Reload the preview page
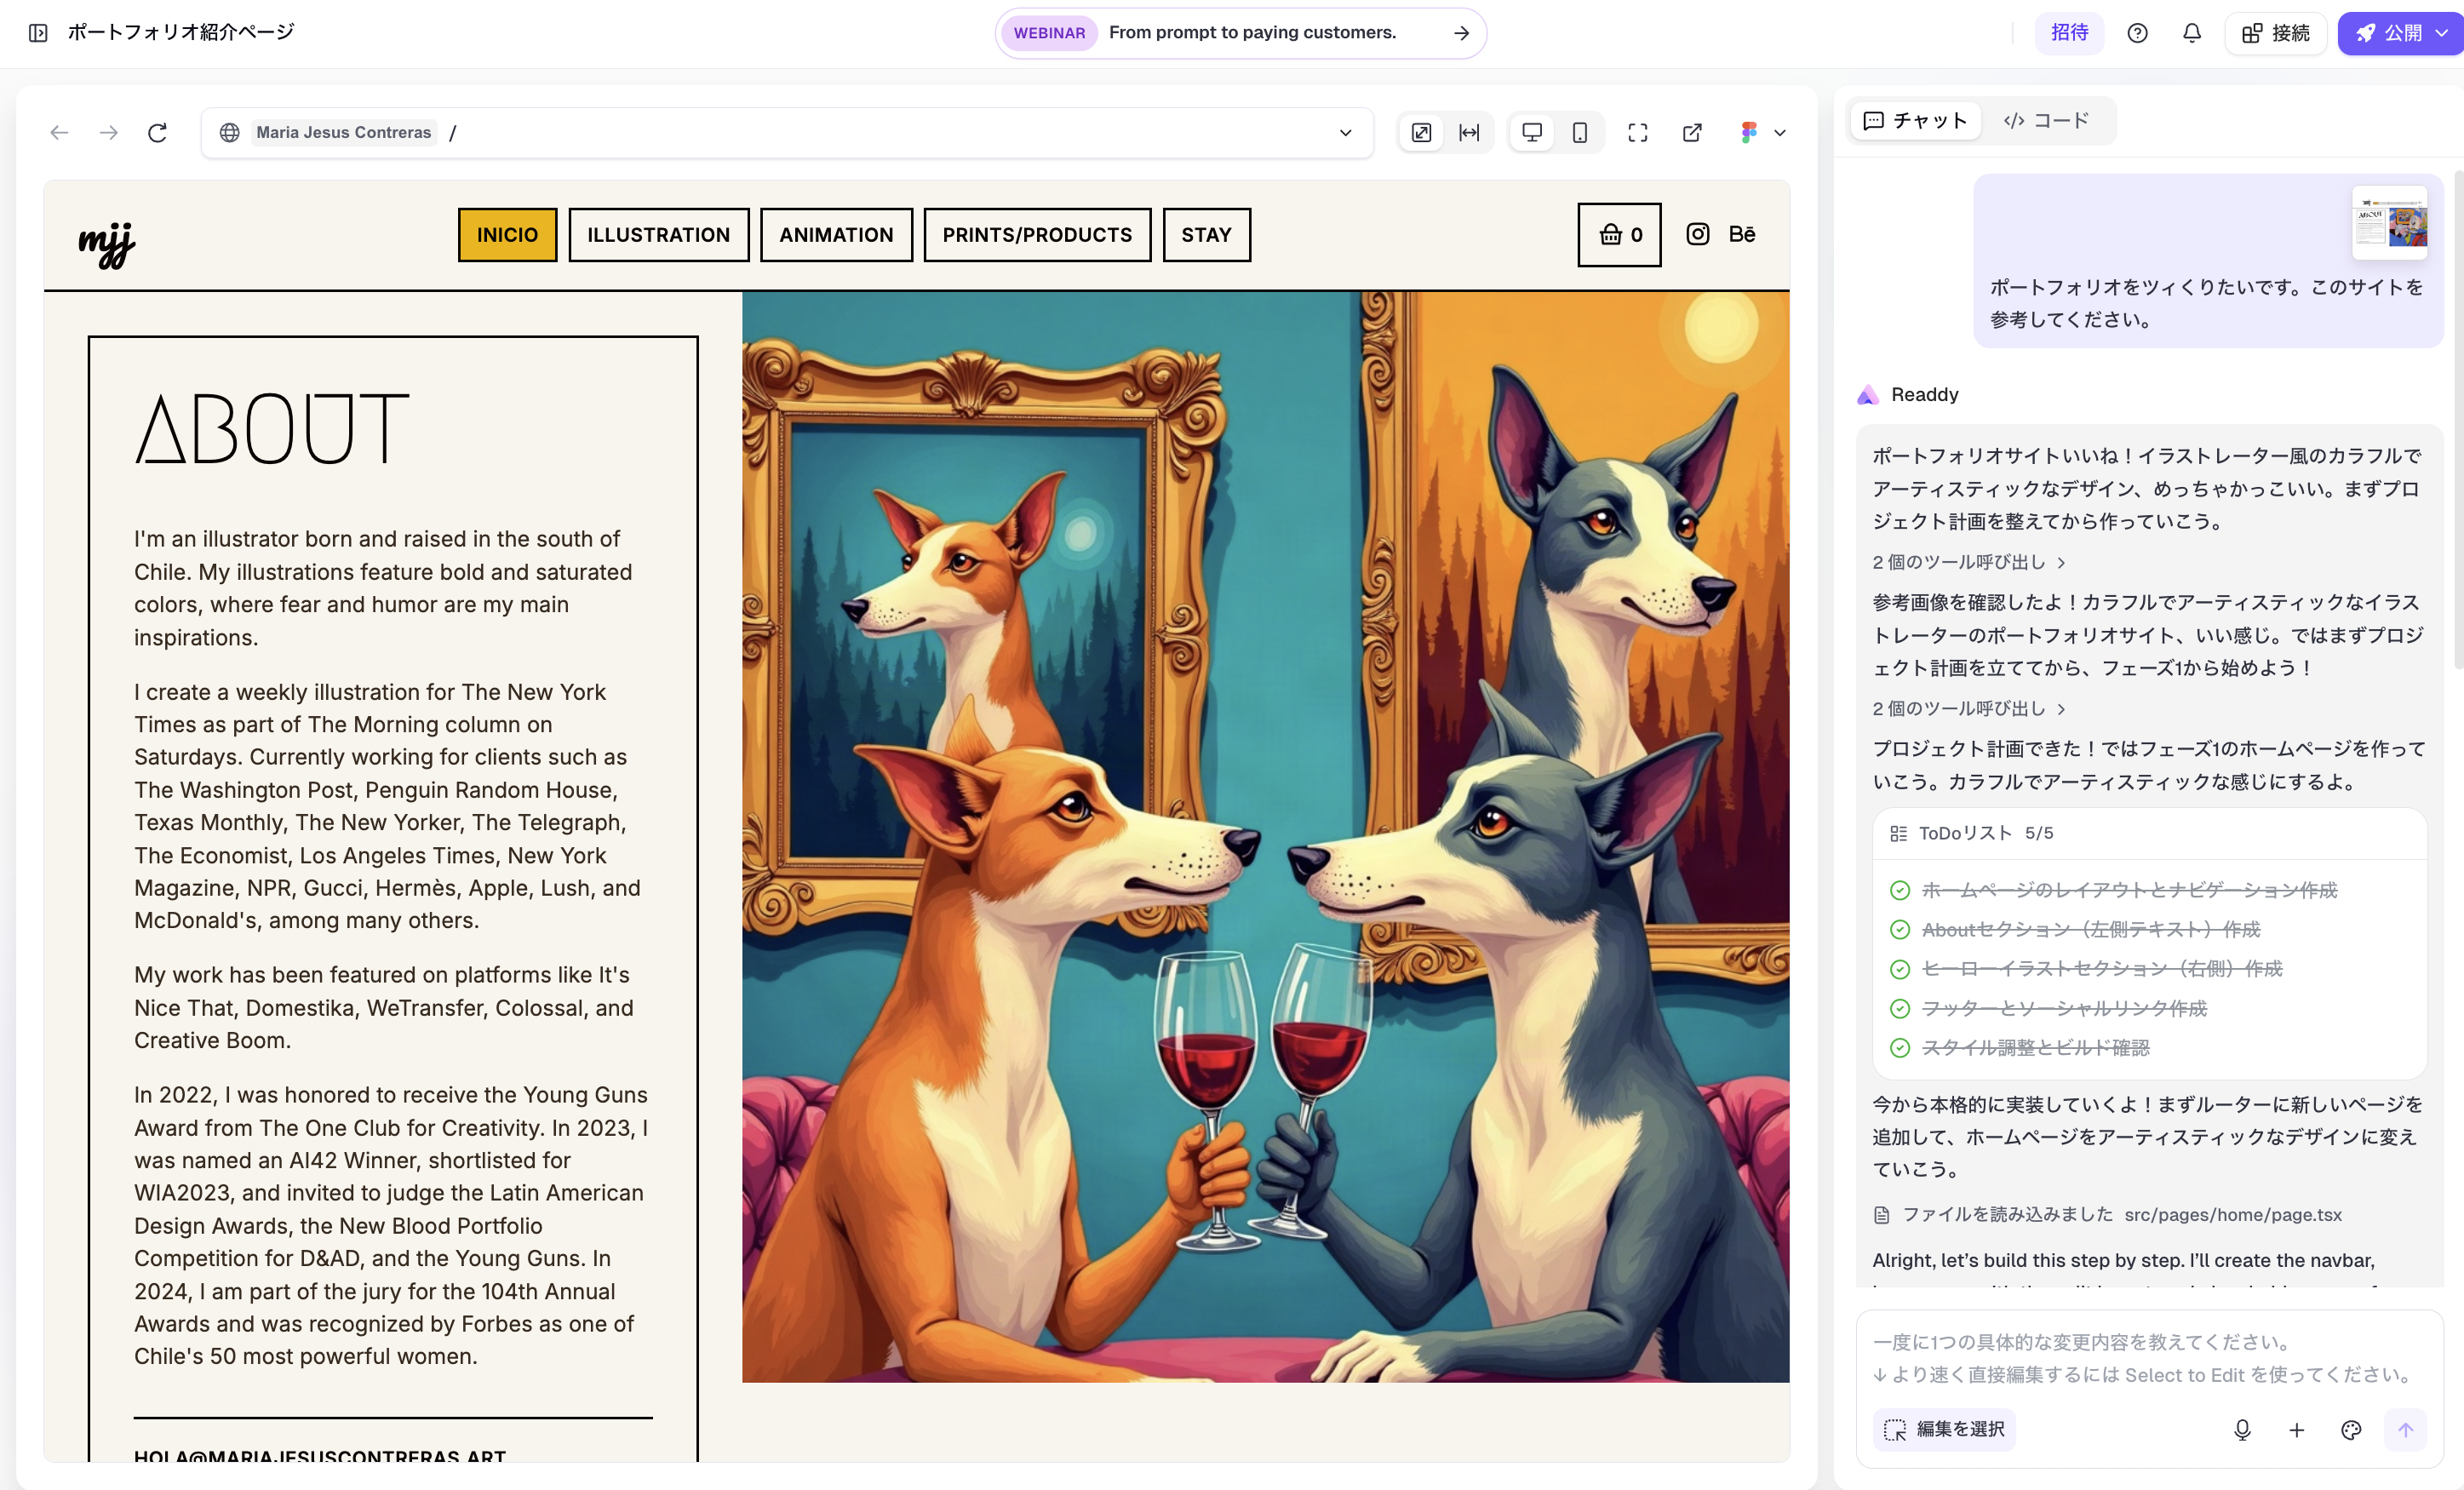 tap(157, 132)
